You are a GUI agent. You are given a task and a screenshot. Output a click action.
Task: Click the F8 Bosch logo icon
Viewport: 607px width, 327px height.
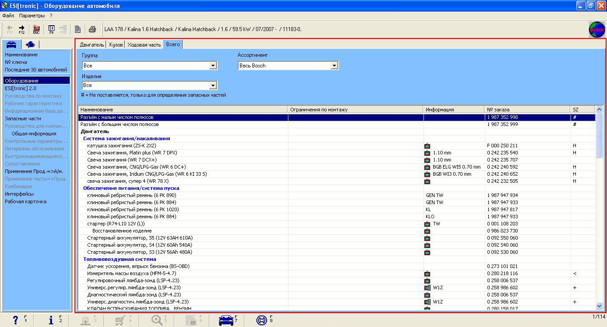262,320
